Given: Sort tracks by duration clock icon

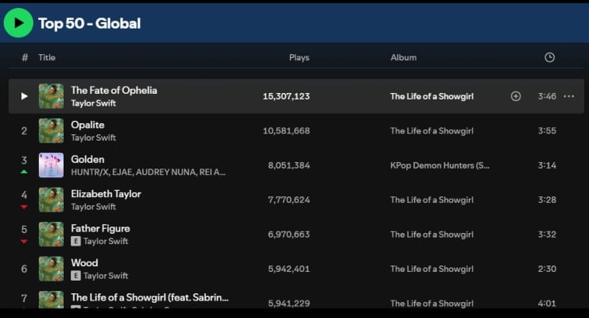Looking at the screenshot, I should click(549, 57).
